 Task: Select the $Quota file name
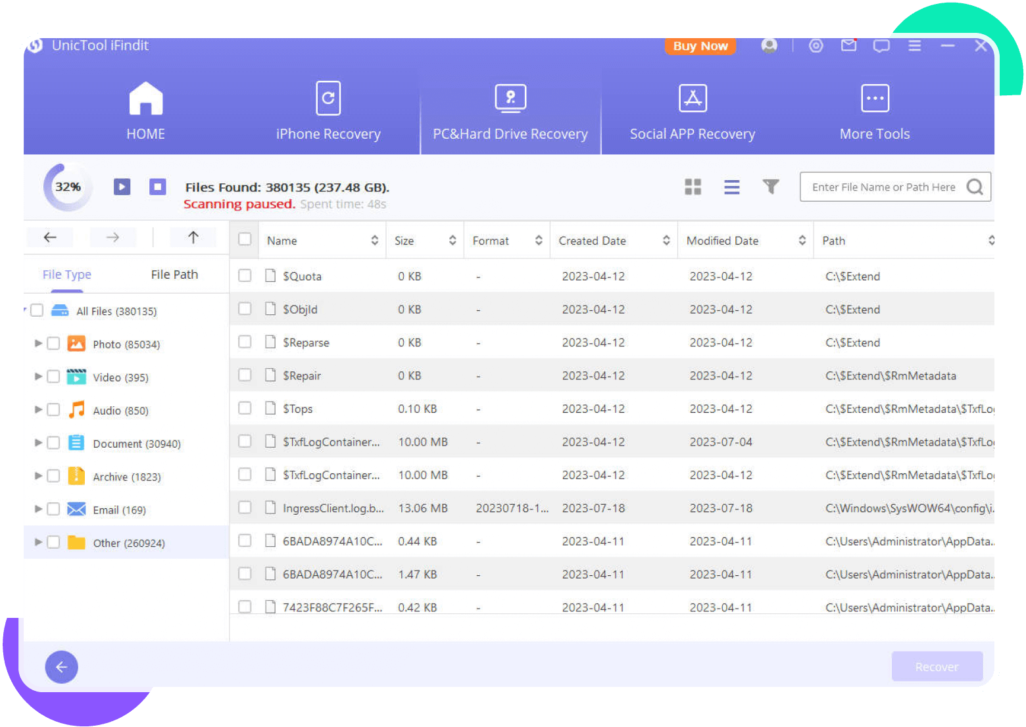click(x=303, y=276)
